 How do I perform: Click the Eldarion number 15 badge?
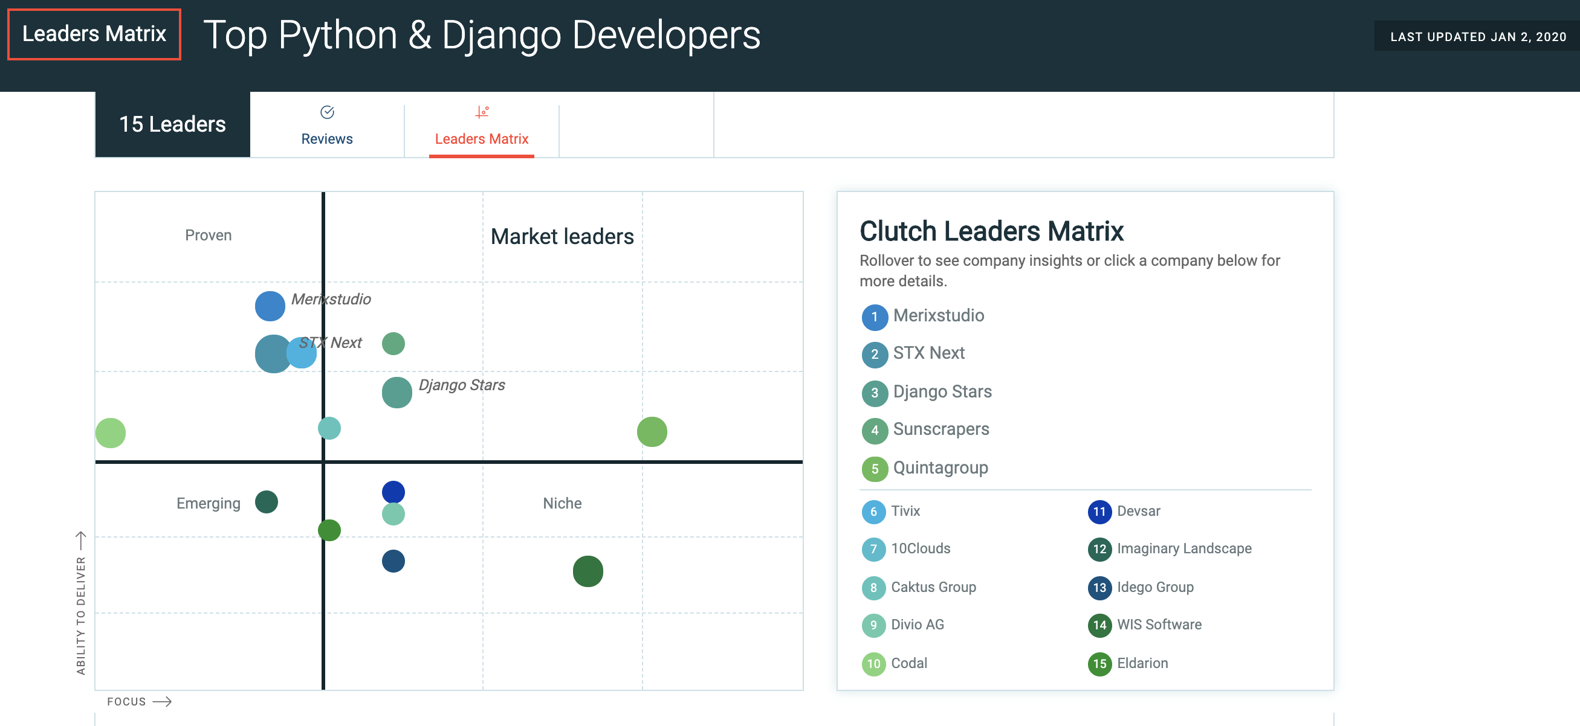pyautogui.click(x=1099, y=664)
